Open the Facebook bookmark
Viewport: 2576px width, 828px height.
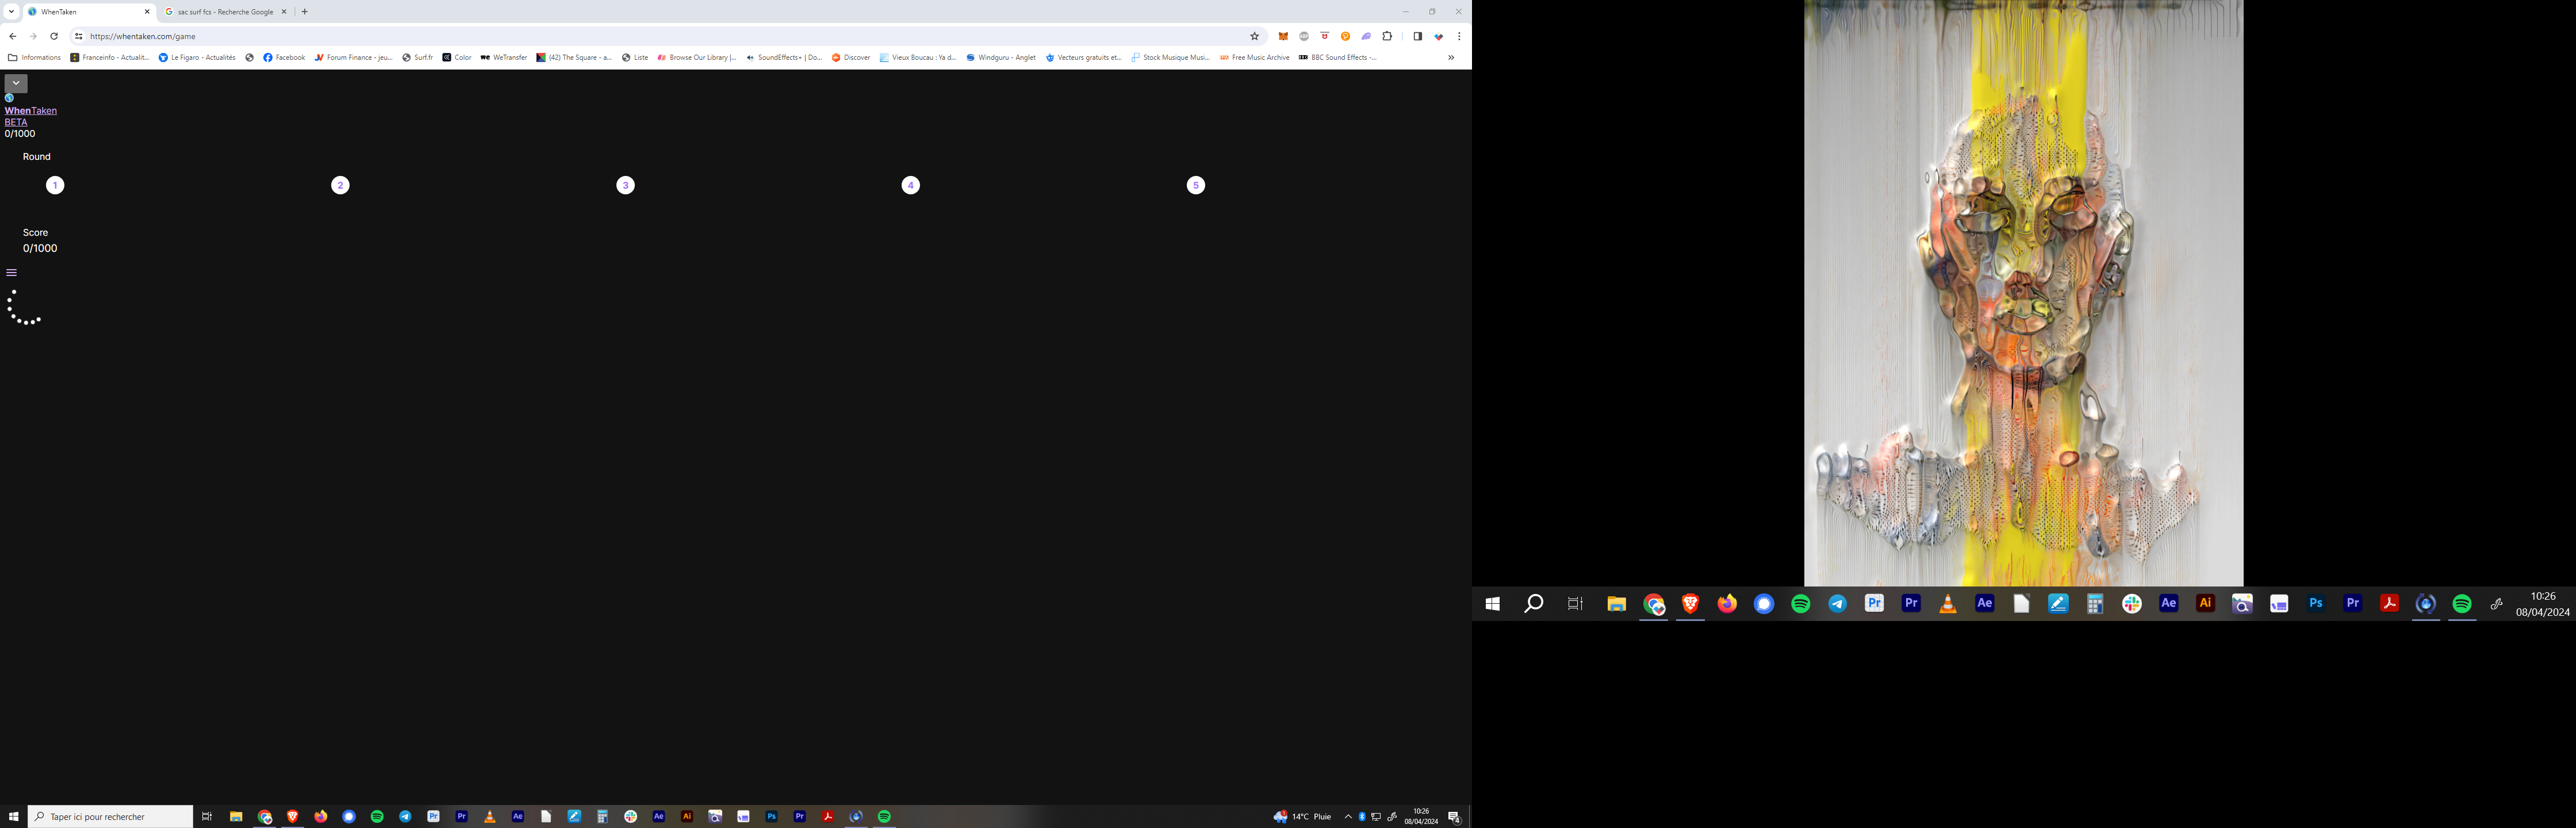point(284,57)
